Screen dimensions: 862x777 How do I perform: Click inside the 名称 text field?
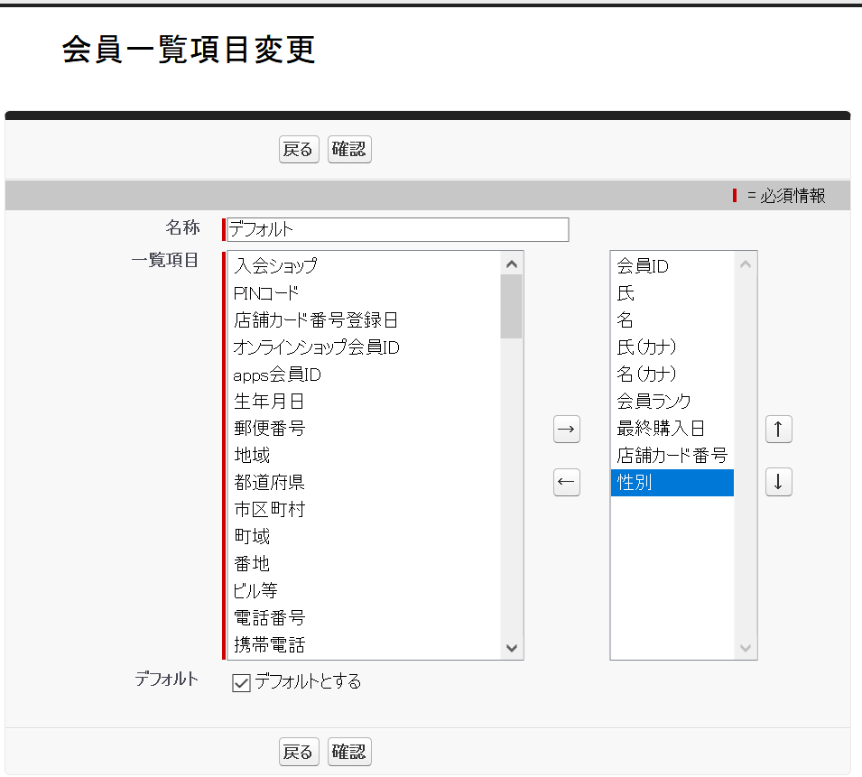[x=395, y=229]
